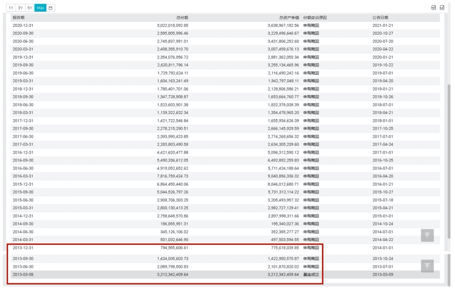Image resolution: width=455 pixels, height=290 pixels.
Task: Select report period 2018-09-30
Action: pyautogui.click(x=23, y=96)
